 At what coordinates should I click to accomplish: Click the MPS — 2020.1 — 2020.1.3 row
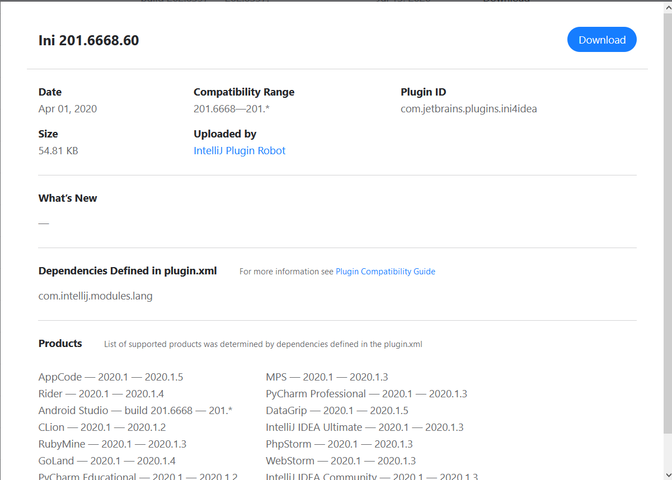pos(327,377)
